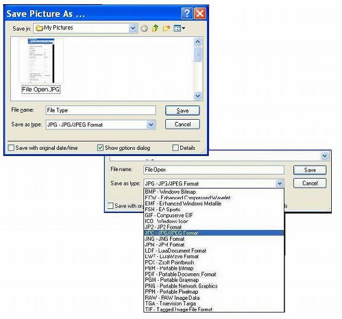The width and height of the screenshot is (342, 319).
Task: Select PPM - Portable Pixelmap entry
Action: coord(214,292)
